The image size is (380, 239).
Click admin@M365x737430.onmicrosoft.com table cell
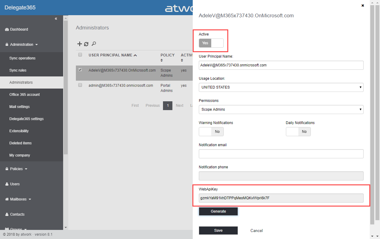pyautogui.click(x=121, y=86)
